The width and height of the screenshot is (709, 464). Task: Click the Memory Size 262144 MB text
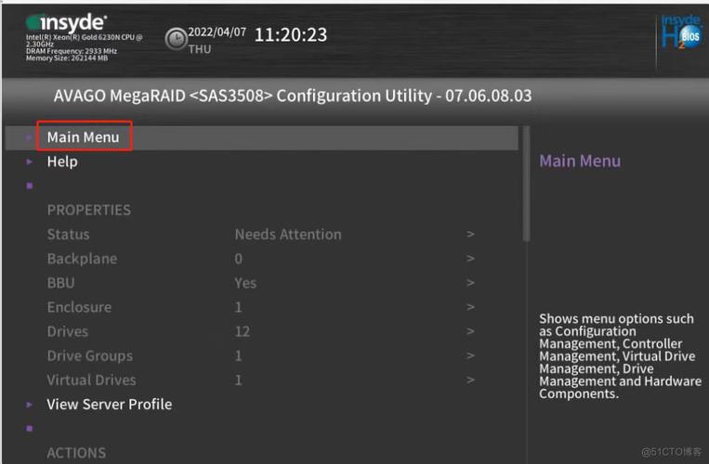[67, 58]
